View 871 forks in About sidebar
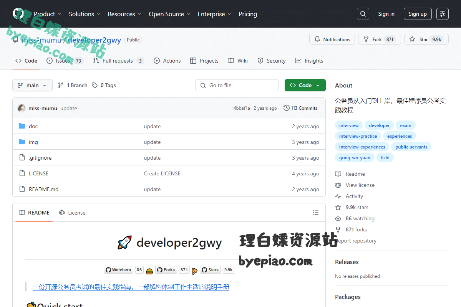The width and height of the screenshot is (461, 307). tap(351, 229)
